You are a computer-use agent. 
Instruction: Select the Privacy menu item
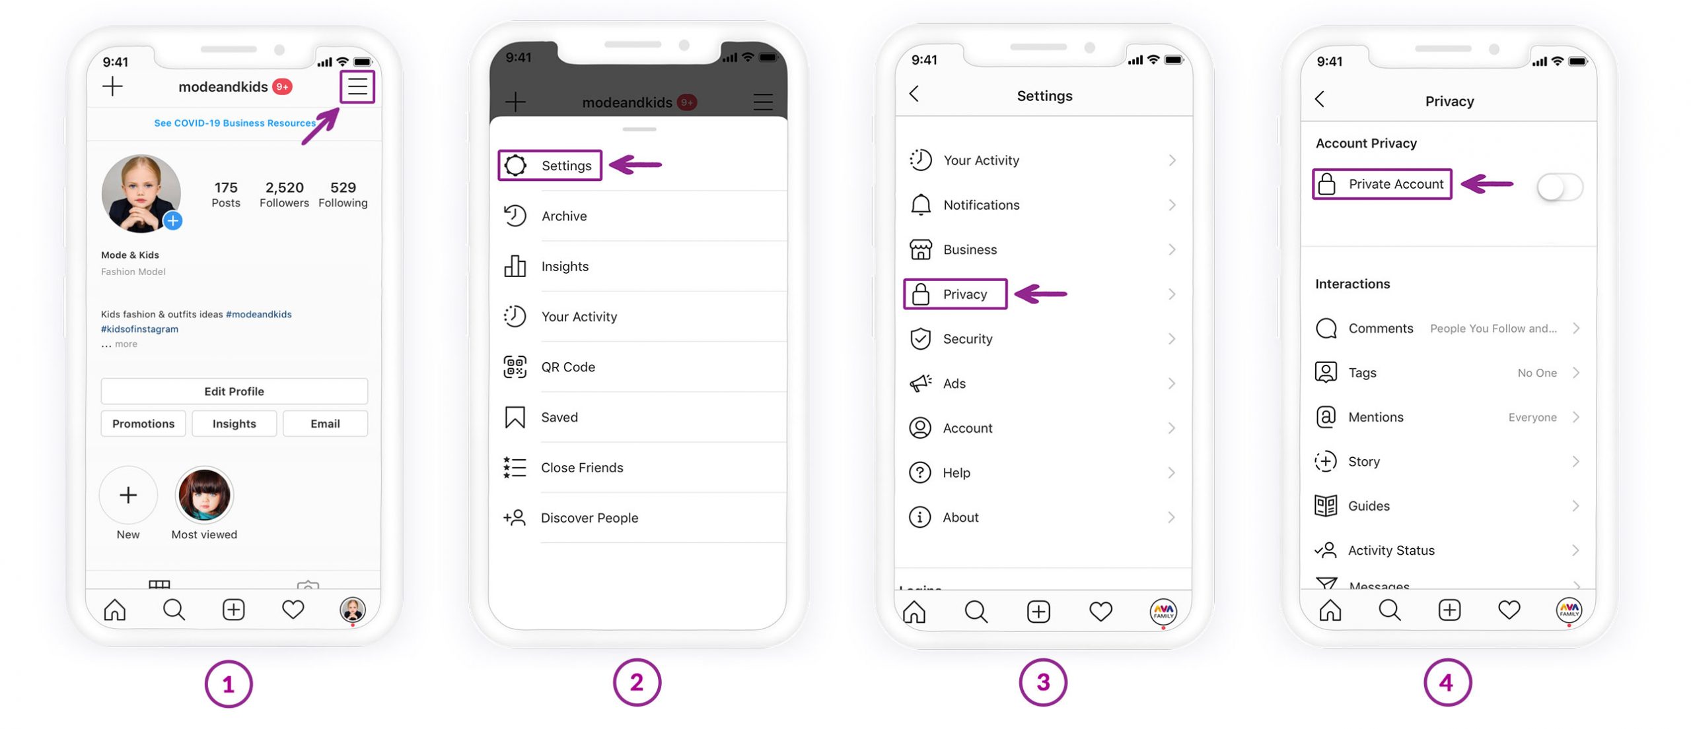click(964, 293)
